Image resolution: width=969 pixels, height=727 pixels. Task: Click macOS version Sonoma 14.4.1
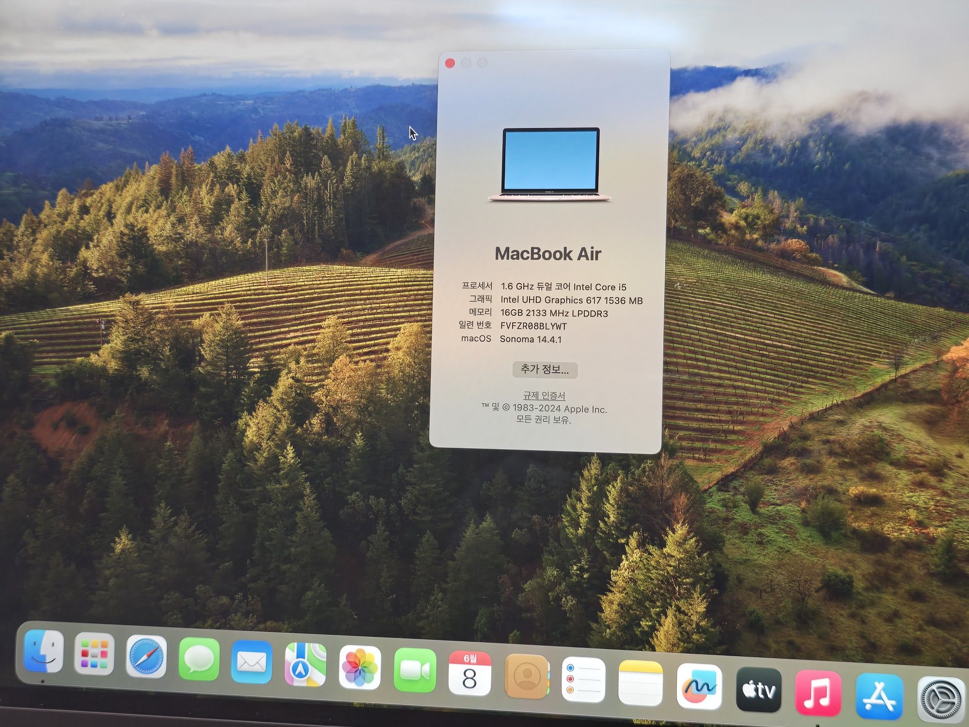[x=531, y=339]
